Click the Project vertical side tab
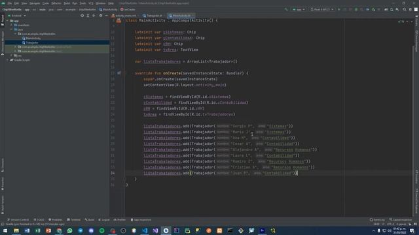 click(3, 20)
